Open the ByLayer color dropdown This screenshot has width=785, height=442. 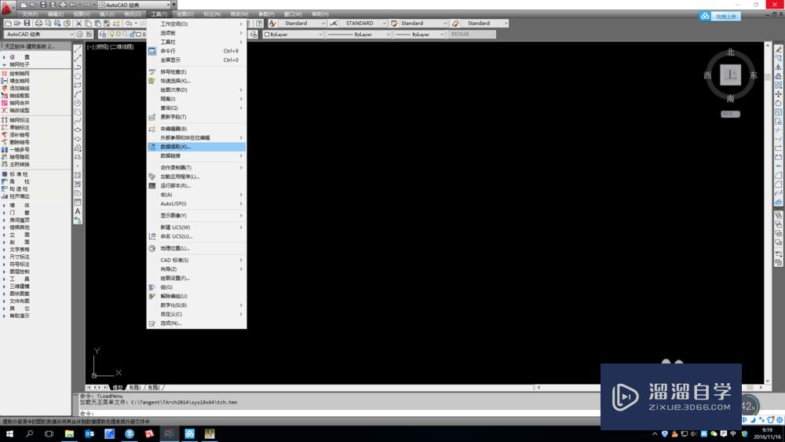(x=294, y=35)
